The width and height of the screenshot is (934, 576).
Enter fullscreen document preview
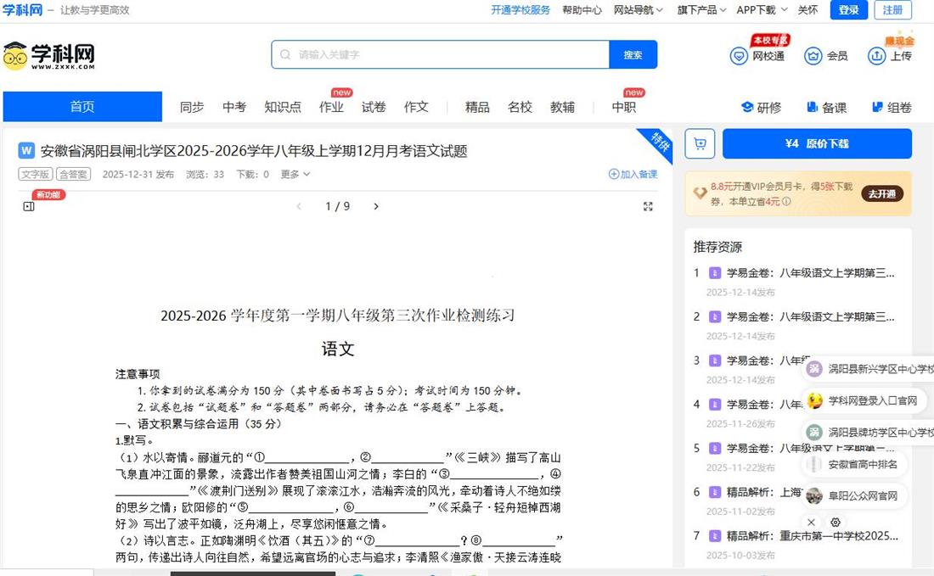click(648, 206)
